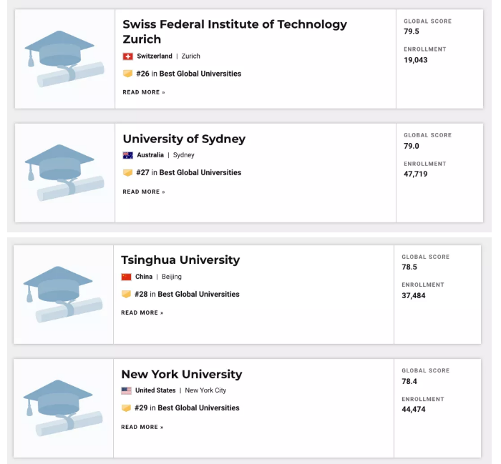This screenshot has height=464, width=501.
Task: Click Read More under University of Sydney
Action: pos(144,192)
